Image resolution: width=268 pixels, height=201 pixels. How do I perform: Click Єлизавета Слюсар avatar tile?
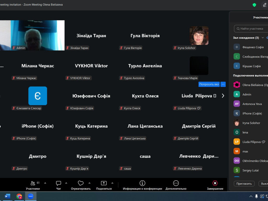(38, 96)
